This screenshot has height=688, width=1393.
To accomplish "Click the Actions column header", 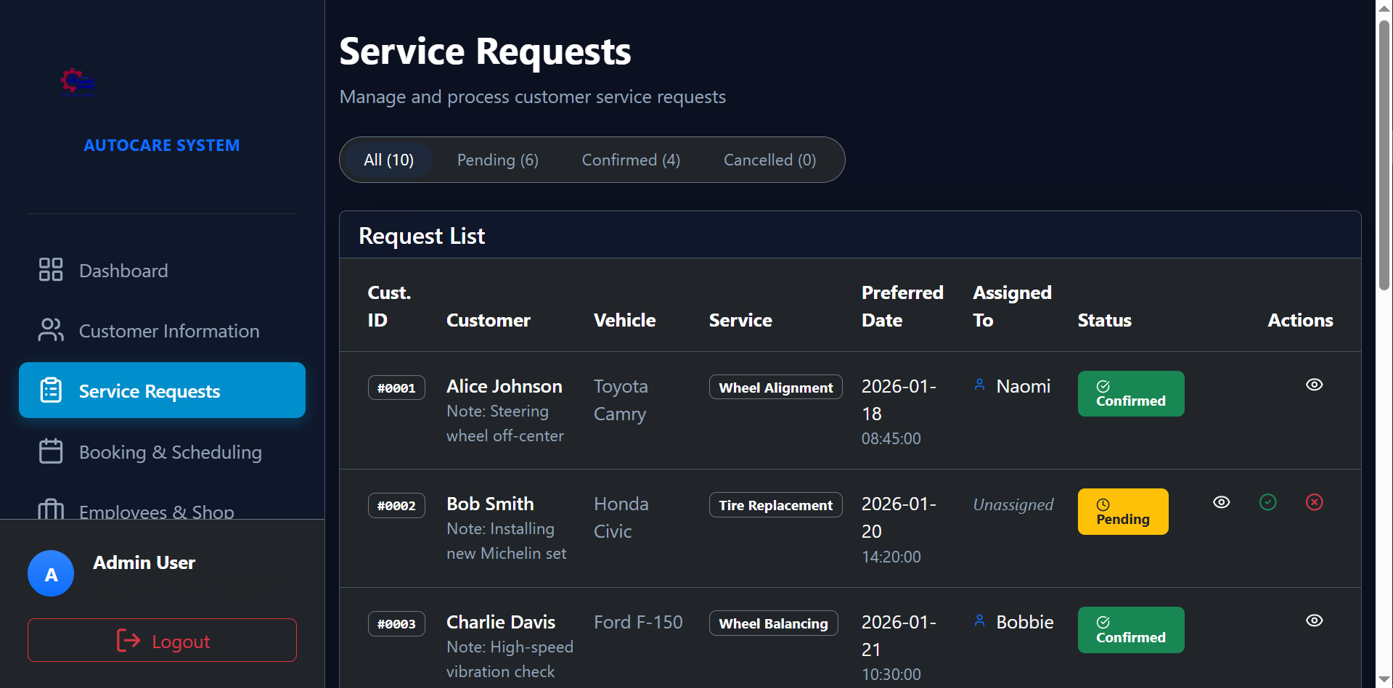I will pos(1300,320).
